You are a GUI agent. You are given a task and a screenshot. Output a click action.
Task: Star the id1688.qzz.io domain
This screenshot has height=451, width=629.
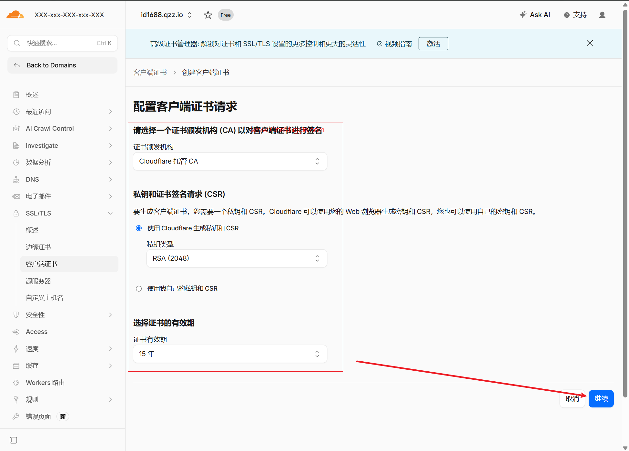[x=208, y=15]
